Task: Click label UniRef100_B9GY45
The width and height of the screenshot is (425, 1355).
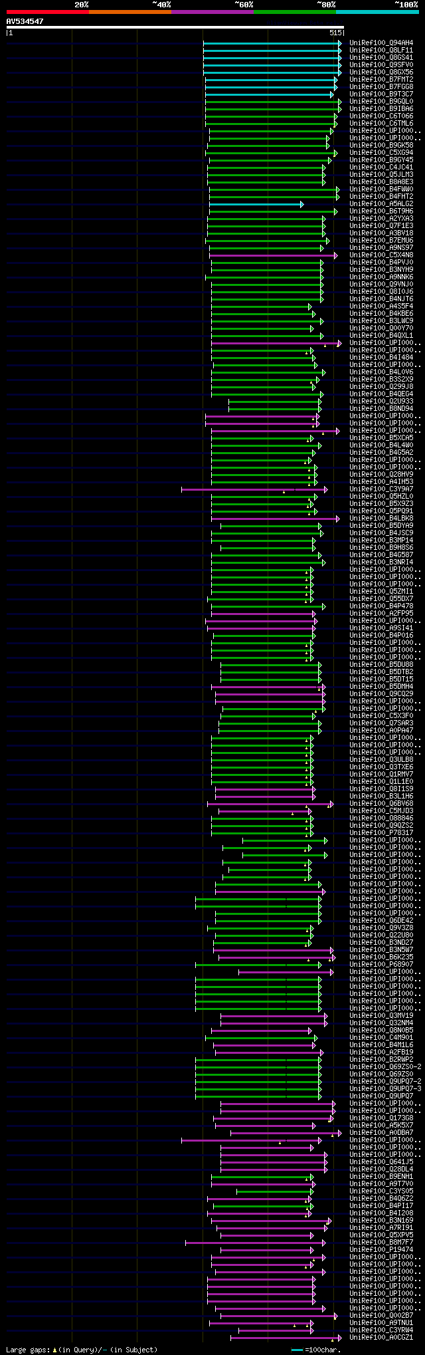Action: point(381,160)
